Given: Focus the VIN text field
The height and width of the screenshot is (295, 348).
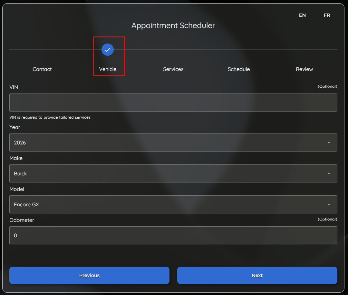Looking at the screenshot, I should pyautogui.click(x=173, y=103).
